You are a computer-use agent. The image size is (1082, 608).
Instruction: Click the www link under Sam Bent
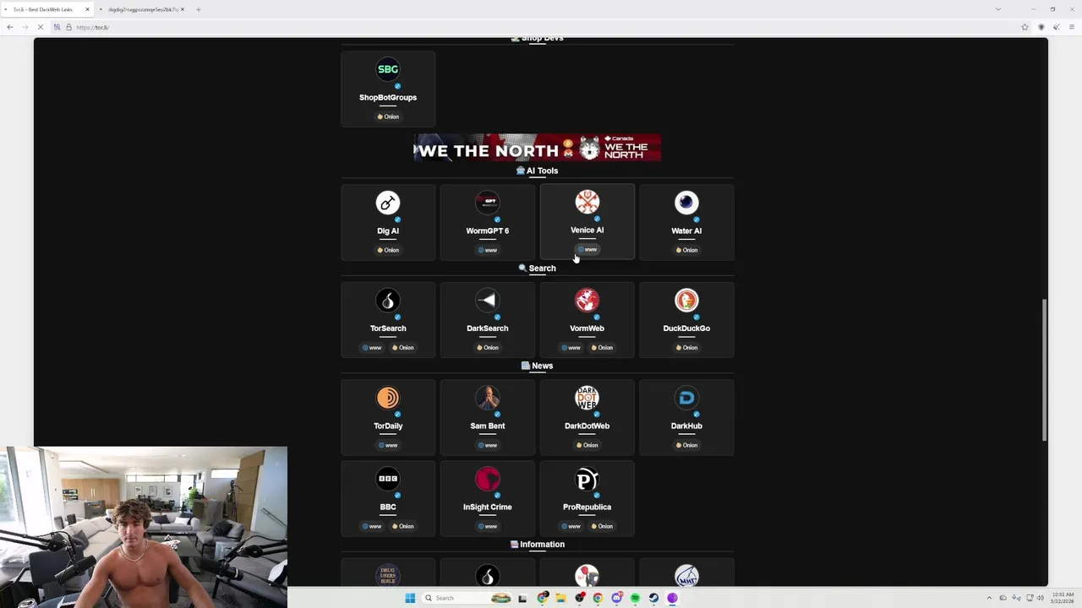pos(488,445)
